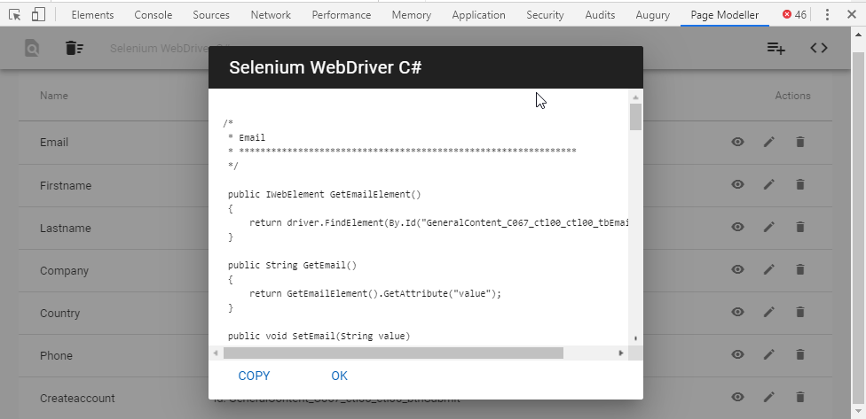Toggle the device toolbar icon
The image size is (866, 419).
point(38,15)
